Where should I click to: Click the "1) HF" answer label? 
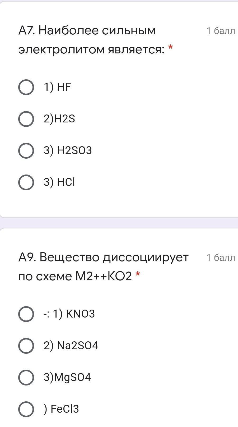click(57, 87)
